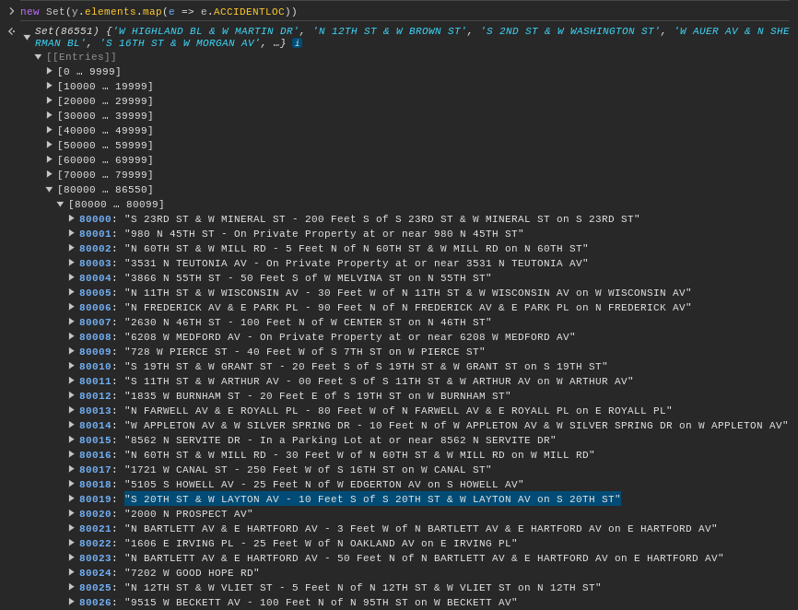Click the "5105 S HOWELL AV" string
Screen dimensions: 798x610
click(323, 485)
